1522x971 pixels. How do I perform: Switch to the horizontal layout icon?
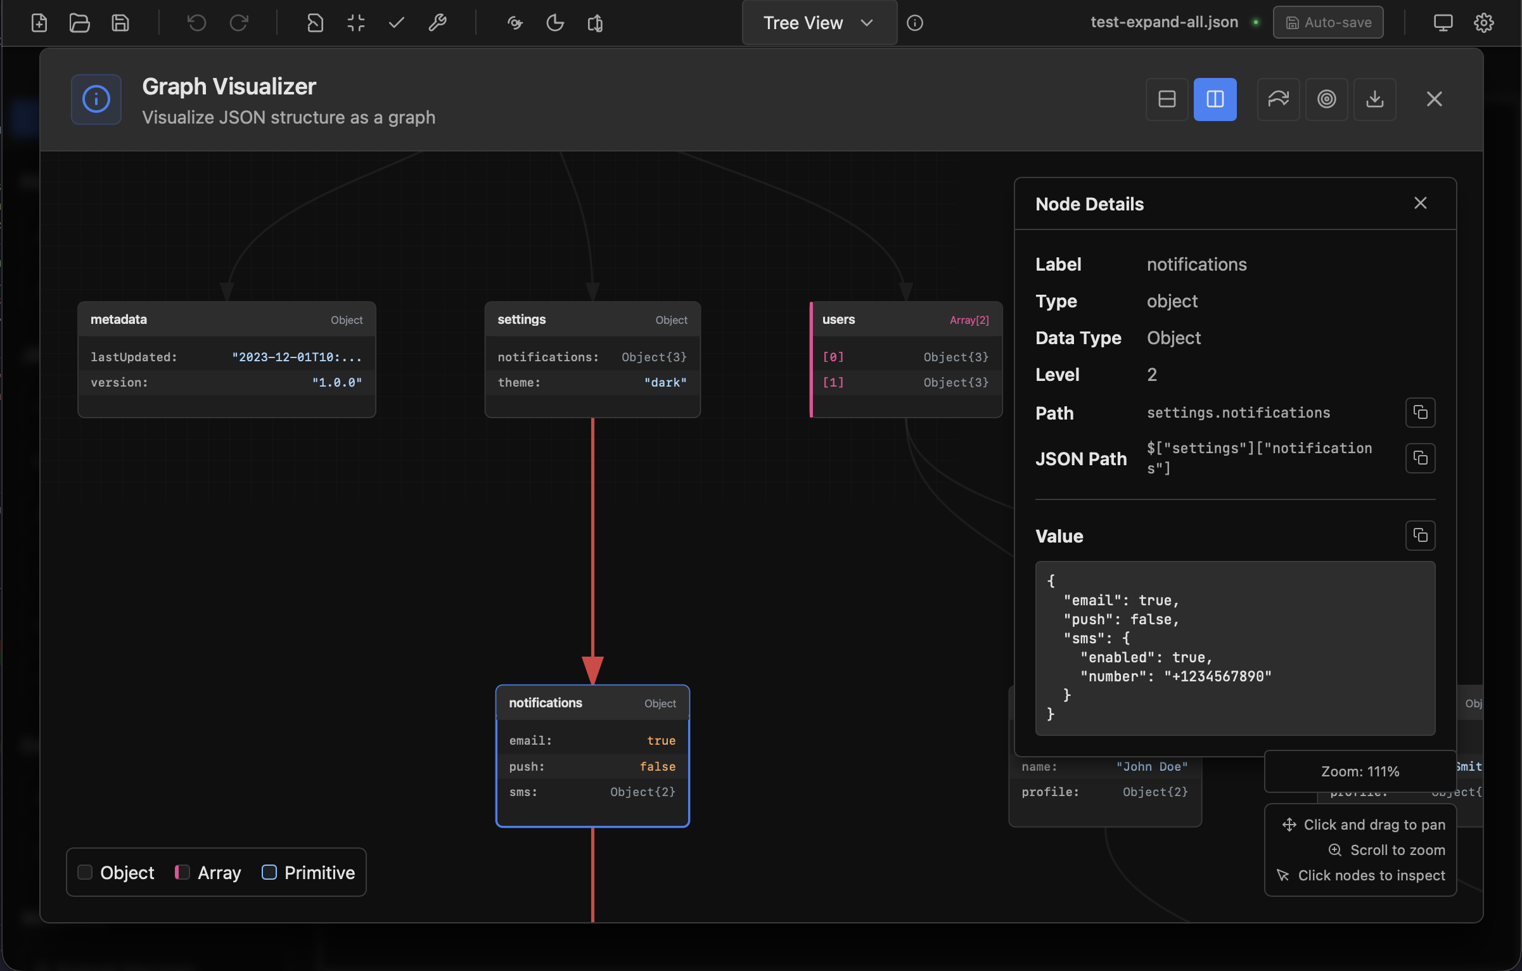[x=1167, y=100]
